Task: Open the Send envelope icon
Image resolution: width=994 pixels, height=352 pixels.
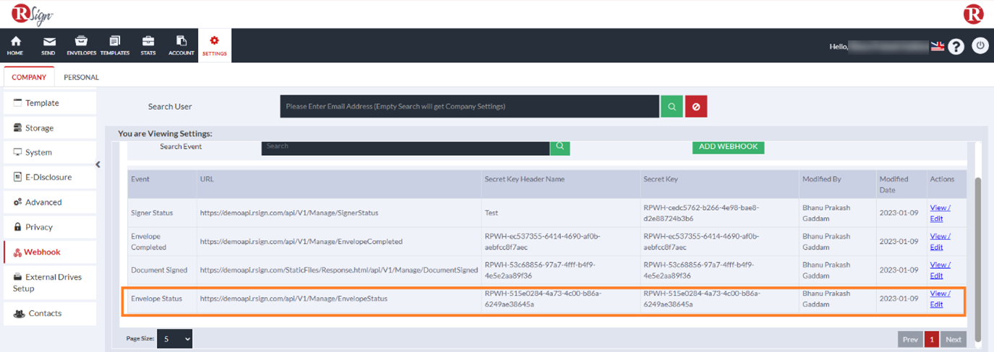Action: click(48, 45)
